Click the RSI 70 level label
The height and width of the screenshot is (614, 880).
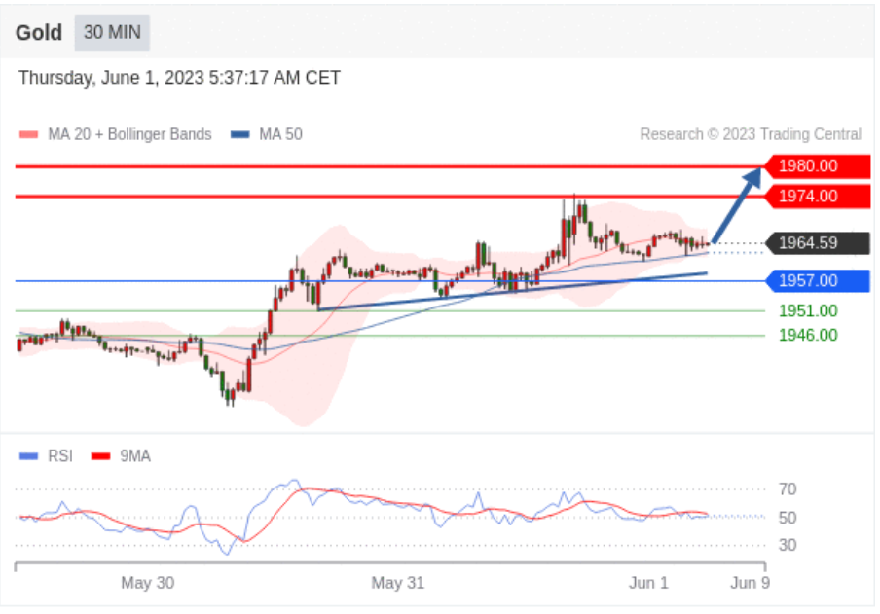click(788, 489)
